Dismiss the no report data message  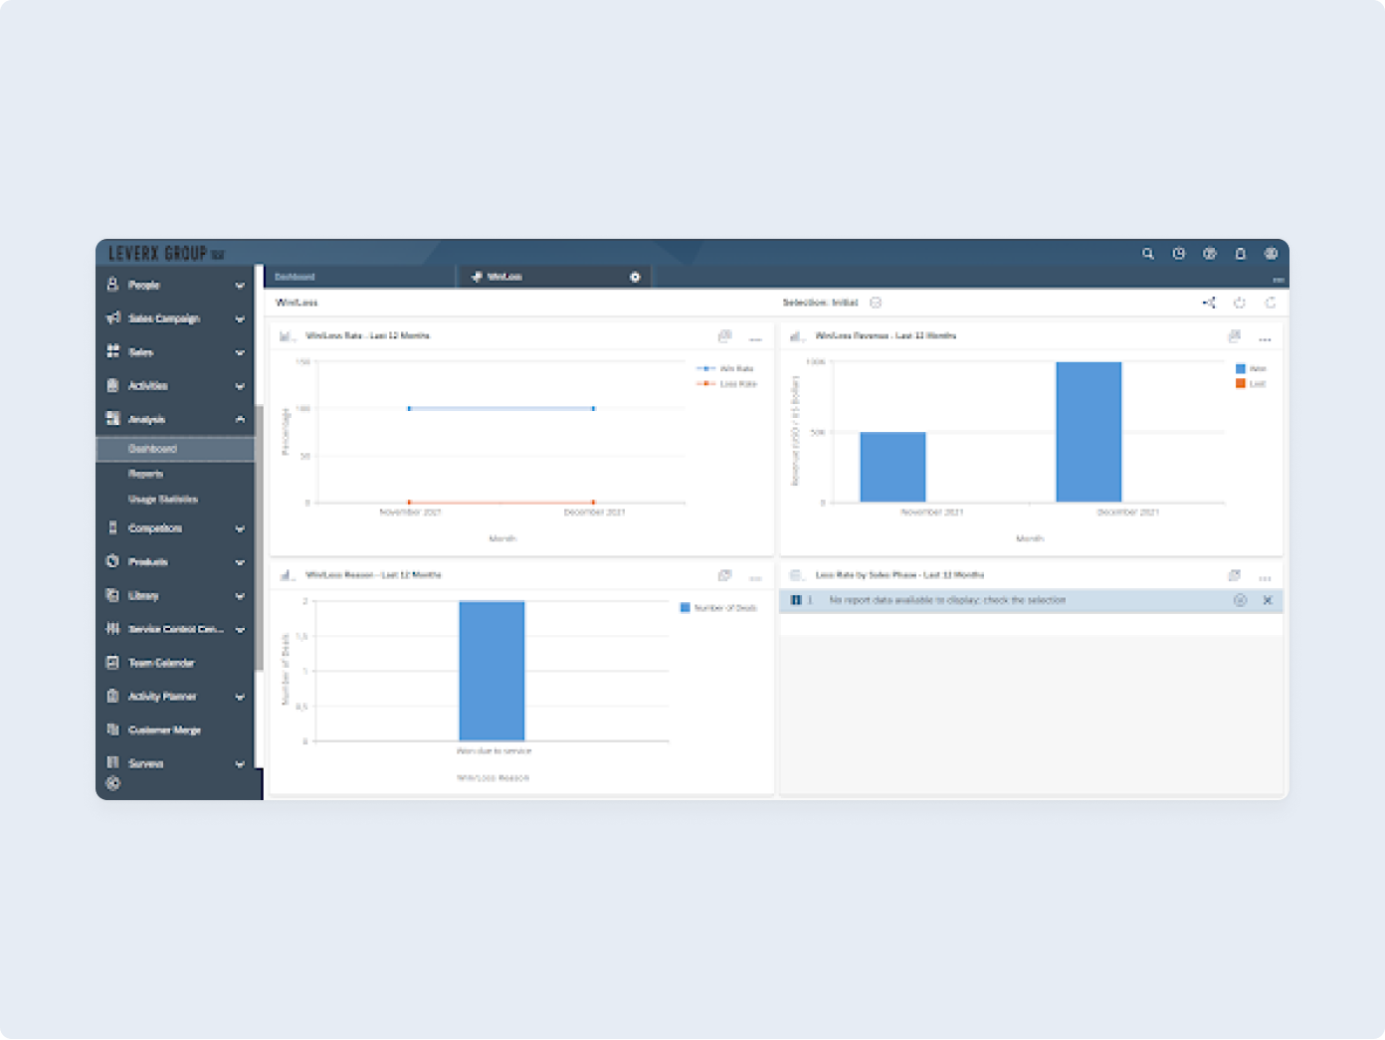click(x=1268, y=600)
